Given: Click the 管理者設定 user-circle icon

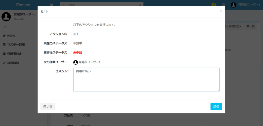Looking at the screenshot, I should 4,54.
